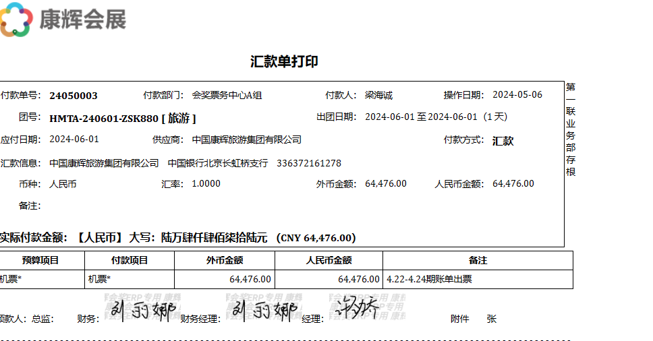The image size is (653, 341).
Task: Click the colorful 康辉会展 logo icon
Action: pos(16,19)
